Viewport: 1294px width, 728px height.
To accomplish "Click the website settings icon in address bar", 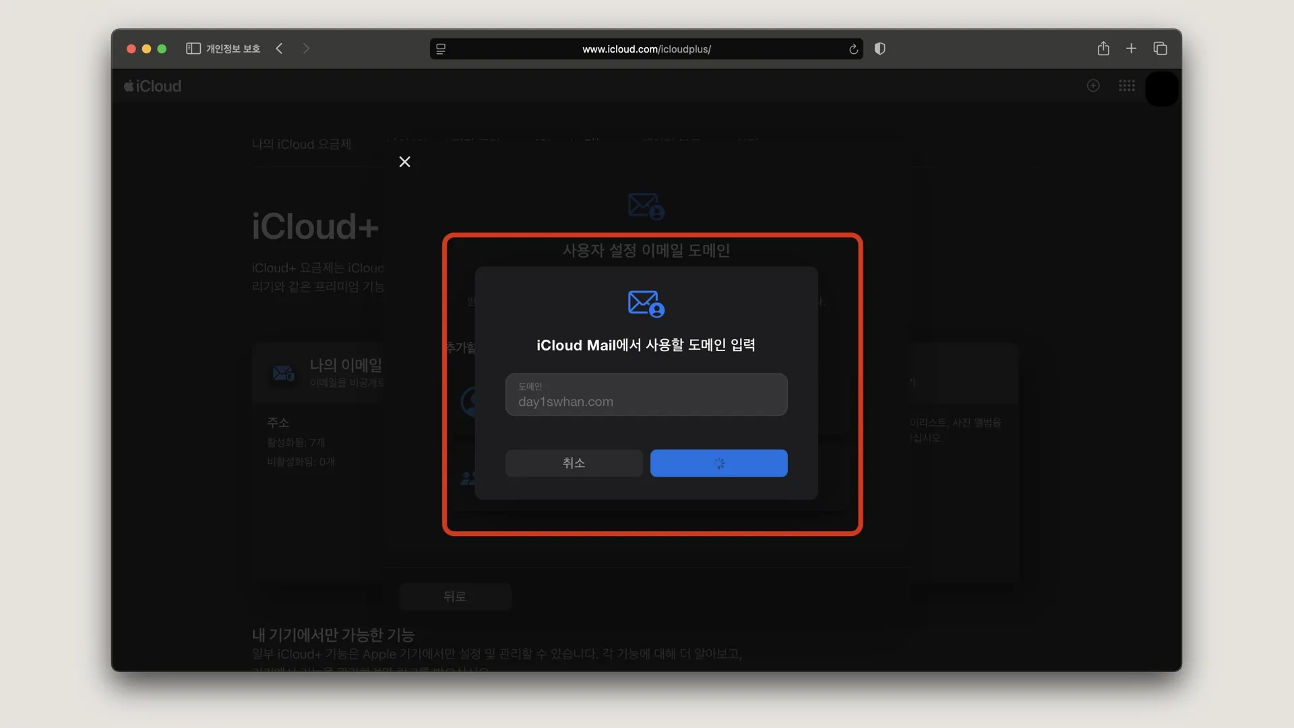I will [x=441, y=49].
